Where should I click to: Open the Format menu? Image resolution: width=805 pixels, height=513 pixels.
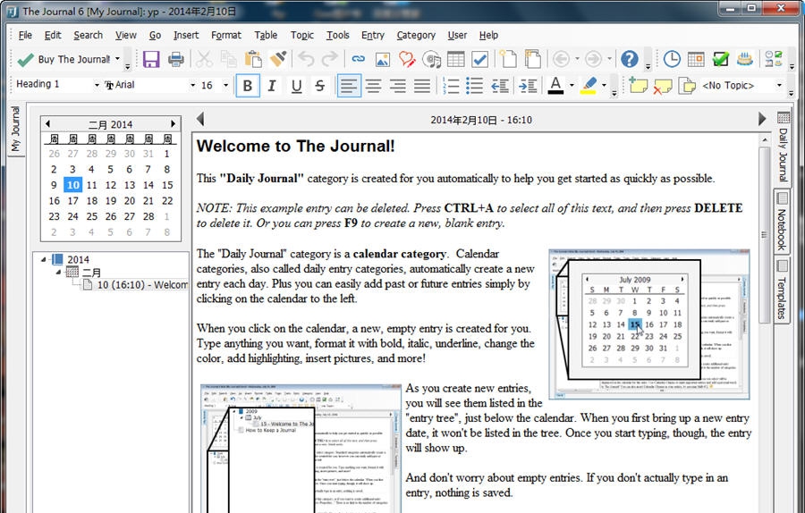point(226,35)
